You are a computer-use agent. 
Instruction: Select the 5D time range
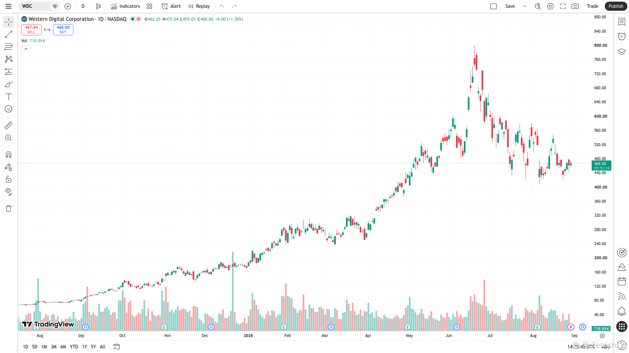[35, 347]
